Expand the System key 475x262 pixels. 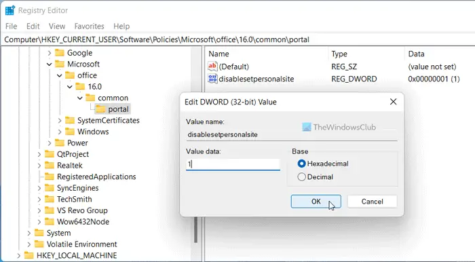[x=28, y=233]
